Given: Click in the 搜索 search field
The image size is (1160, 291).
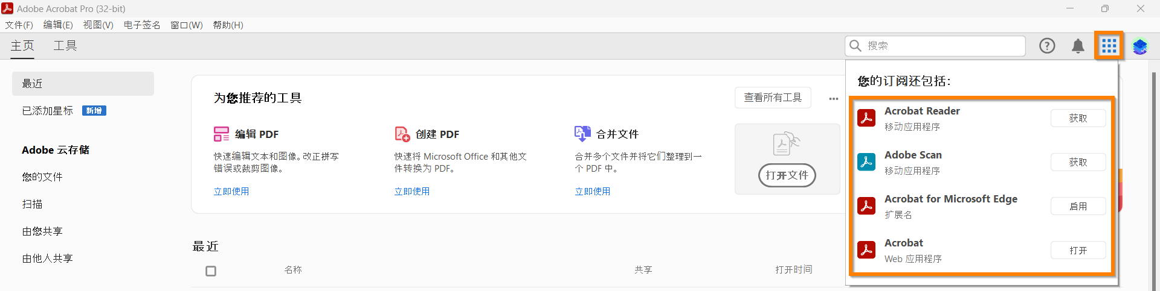Looking at the screenshot, I should [942, 46].
